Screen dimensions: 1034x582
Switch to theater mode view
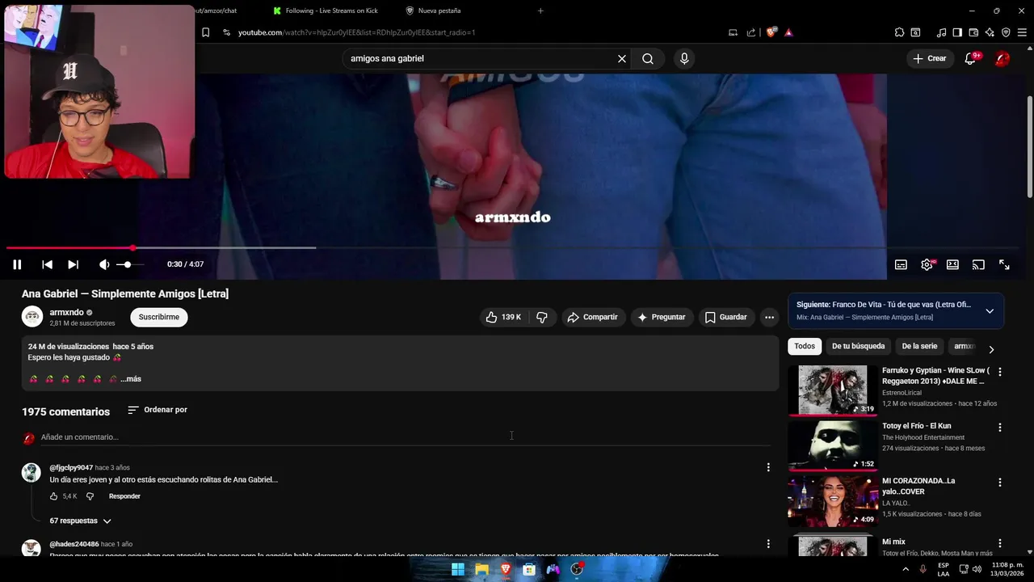[x=952, y=264]
